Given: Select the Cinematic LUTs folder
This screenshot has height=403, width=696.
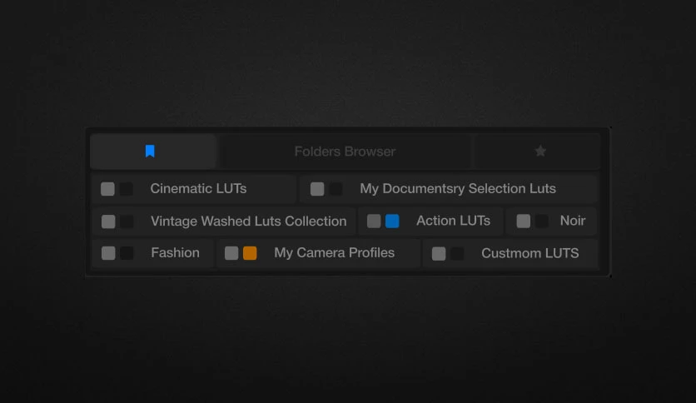Looking at the screenshot, I should tap(193, 189).
